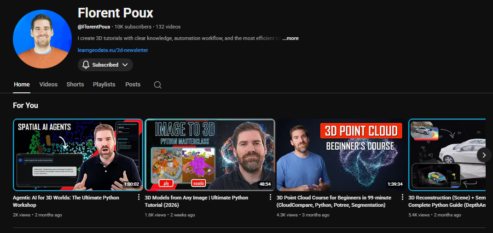Open options menu for 3D Point Cloud Course video
This screenshot has width=493, height=233.
click(402, 197)
